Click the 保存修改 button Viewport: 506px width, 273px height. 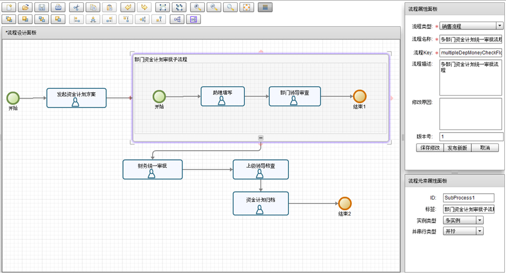(430, 148)
